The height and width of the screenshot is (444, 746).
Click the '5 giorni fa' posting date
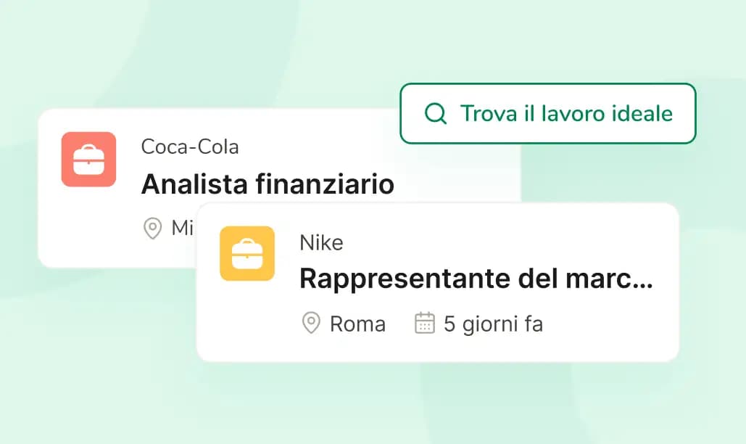[494, 324]
